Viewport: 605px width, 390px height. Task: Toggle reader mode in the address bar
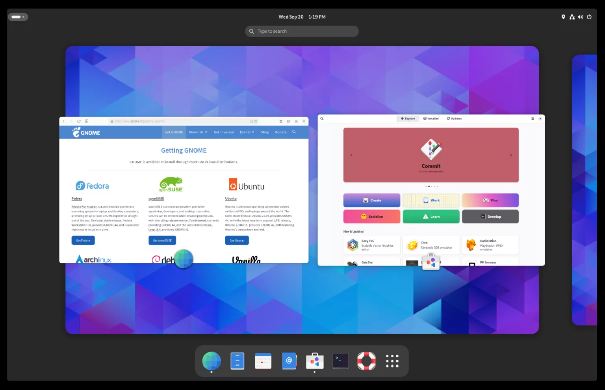pyautogui.click(x=251, y=121)
